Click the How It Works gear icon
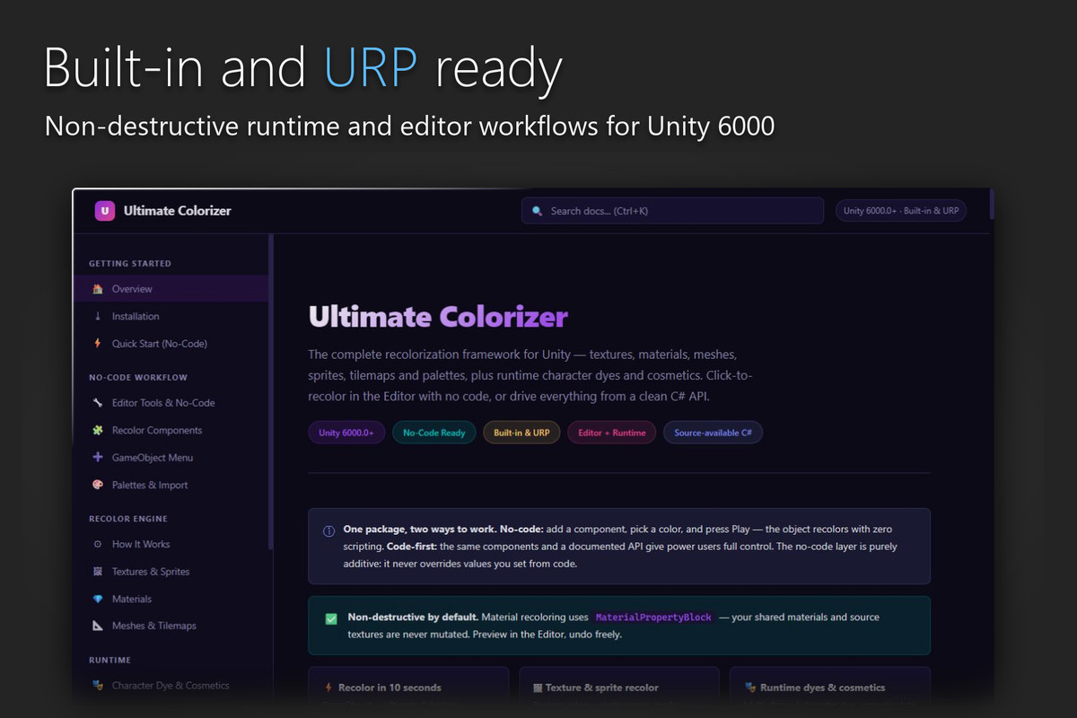This screenshot has height=718, width=1077. [98, 544]
